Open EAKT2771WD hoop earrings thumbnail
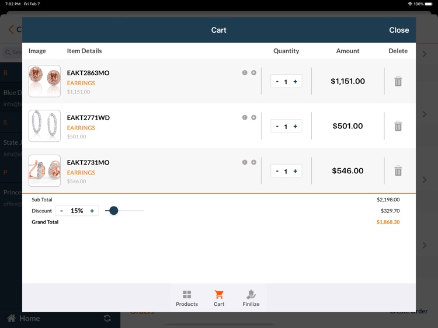The width and height of the screenshot is (438, 328). click(x=44, y=126)
